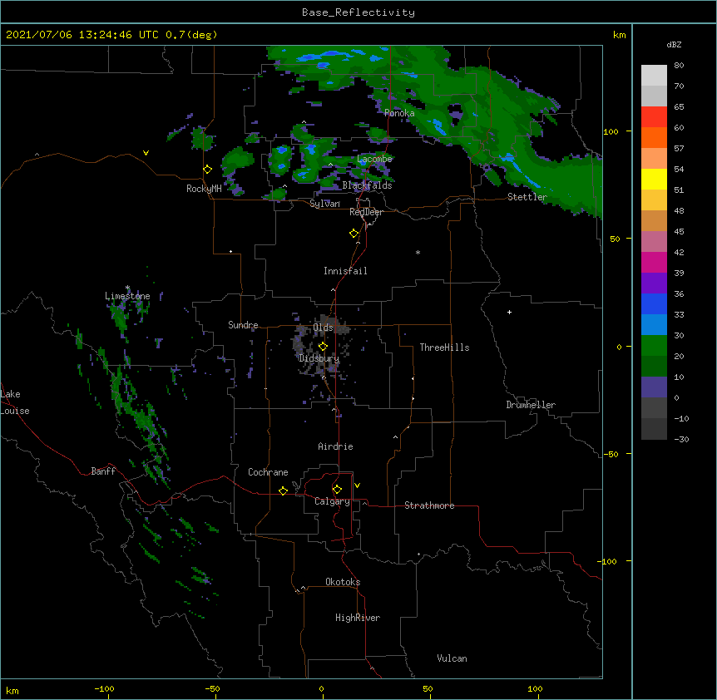Click the RedDeer city label
This screenshot has height=700, width=717.
366,212
